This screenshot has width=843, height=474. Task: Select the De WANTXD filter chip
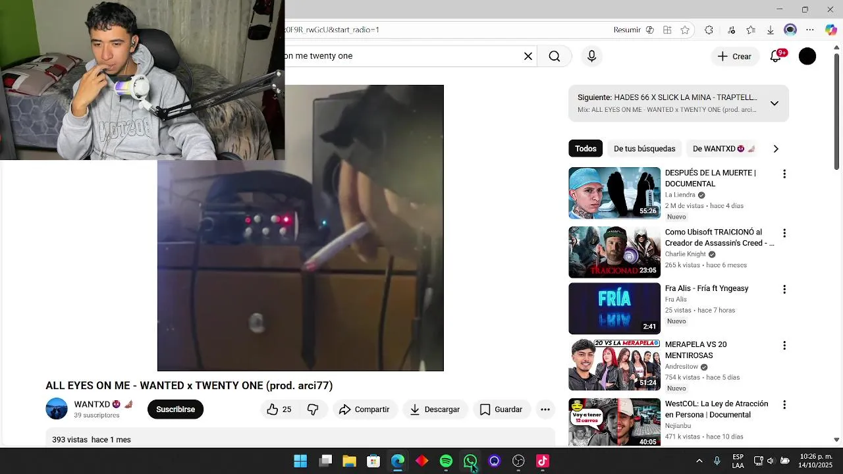[724, 149]
